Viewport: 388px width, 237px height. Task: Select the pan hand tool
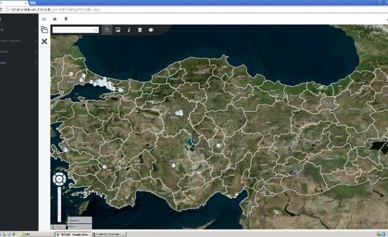click(x=107, y=30)
